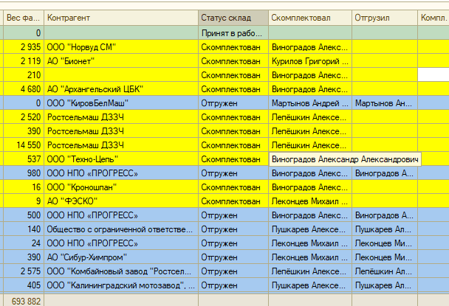Viewport: 449px width, 306px height.
Task: Select the АО "Сибур-Химпром" cell
Action: 121,257
